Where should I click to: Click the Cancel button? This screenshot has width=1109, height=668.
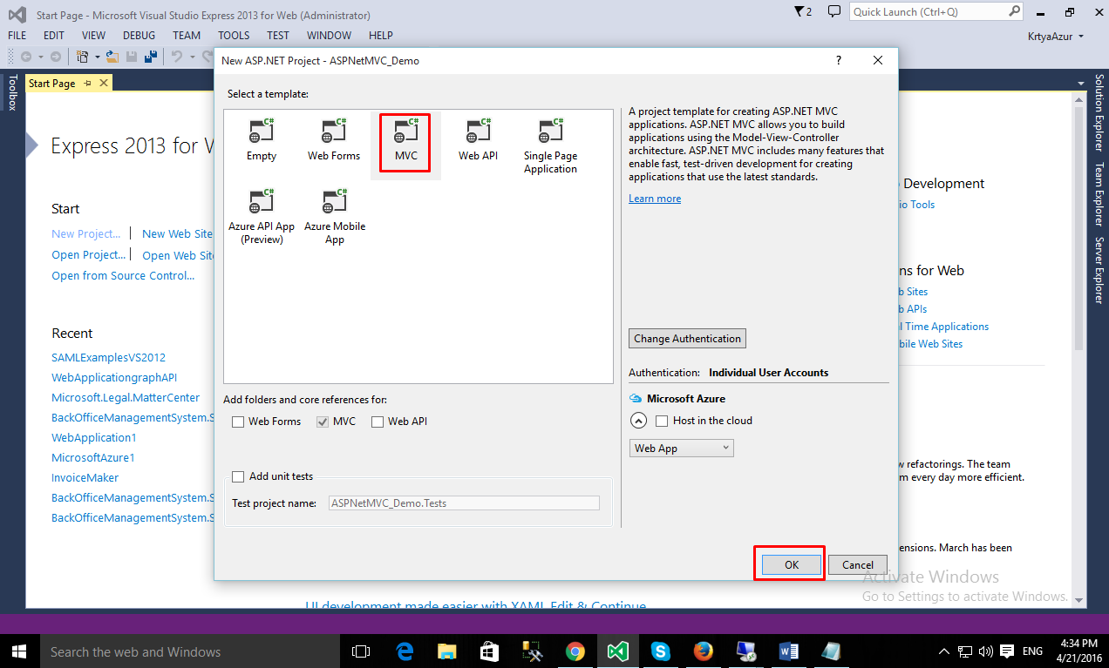pyautogui.click(x=858, y=564)
